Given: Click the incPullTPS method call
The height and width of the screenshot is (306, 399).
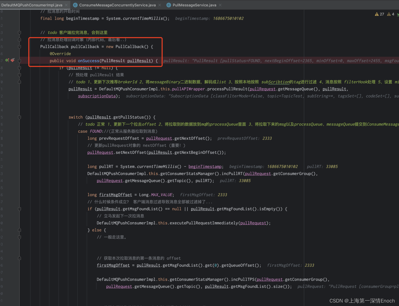Looking at the screenshot, I should coord(243,279).
